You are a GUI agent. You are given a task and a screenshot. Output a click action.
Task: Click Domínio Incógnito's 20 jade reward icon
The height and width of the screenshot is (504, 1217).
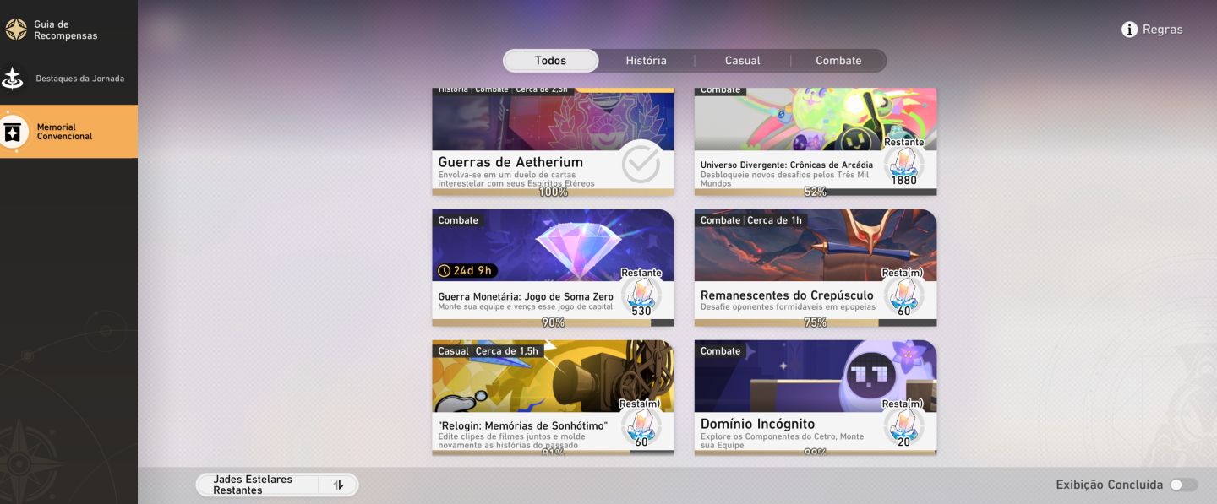click(903, 425)
